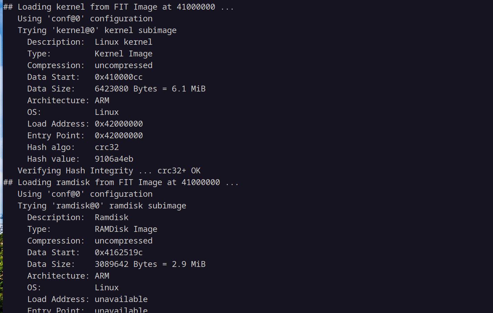Image resolution: width=493 pixels, height=313 pixels.
Task: Click the 'Loading ramdisk from FIT Image' line
Action: [x=121, y=182]
